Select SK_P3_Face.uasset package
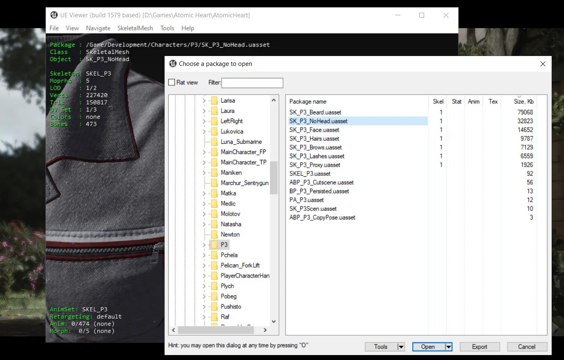The height and width of the screenshot is (360, 564). tap(314, 130)
